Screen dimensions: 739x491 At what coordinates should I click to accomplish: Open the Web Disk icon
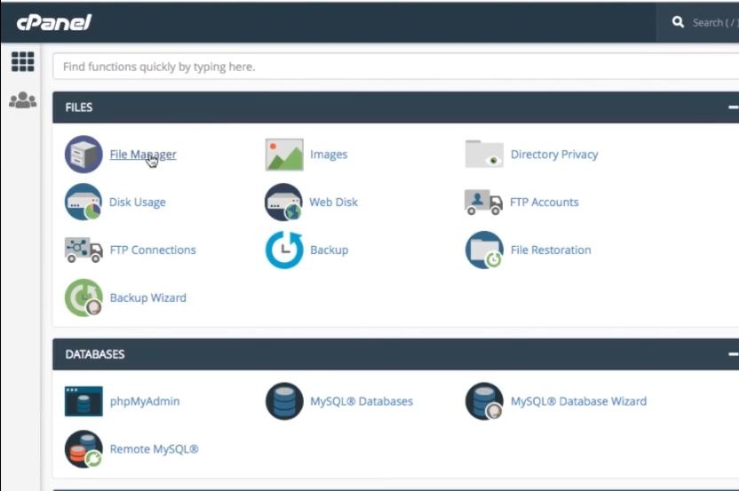click(283, 202)
